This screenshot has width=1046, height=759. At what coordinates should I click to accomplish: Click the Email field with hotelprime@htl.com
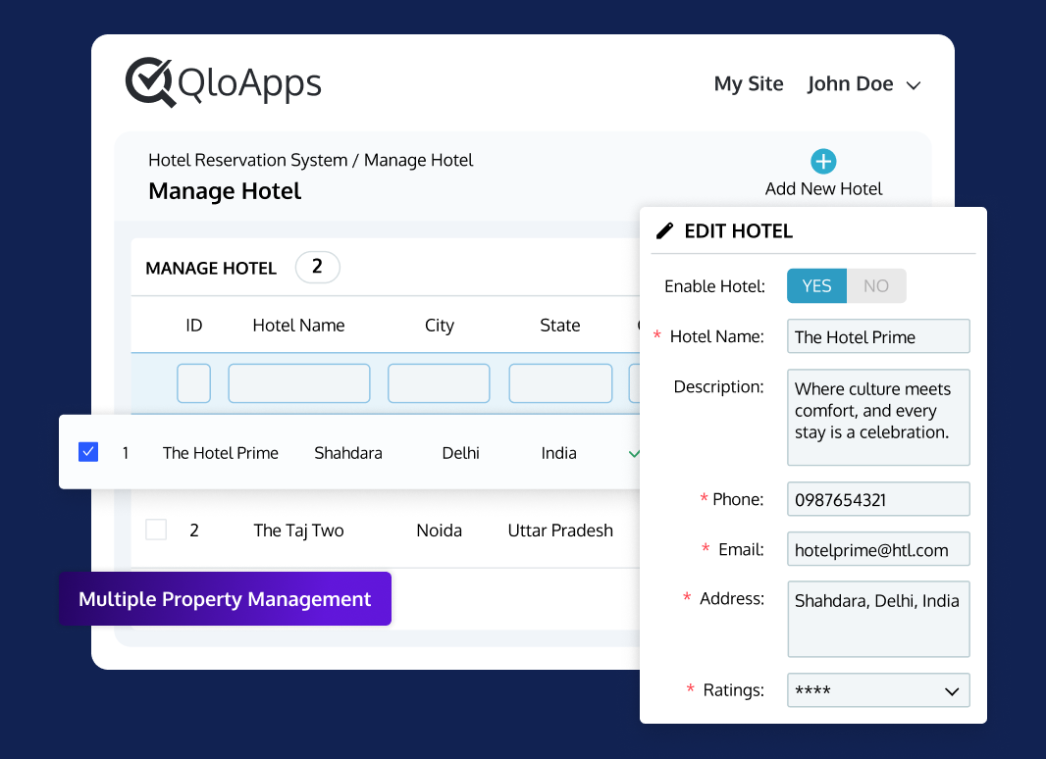click(877, 549)
